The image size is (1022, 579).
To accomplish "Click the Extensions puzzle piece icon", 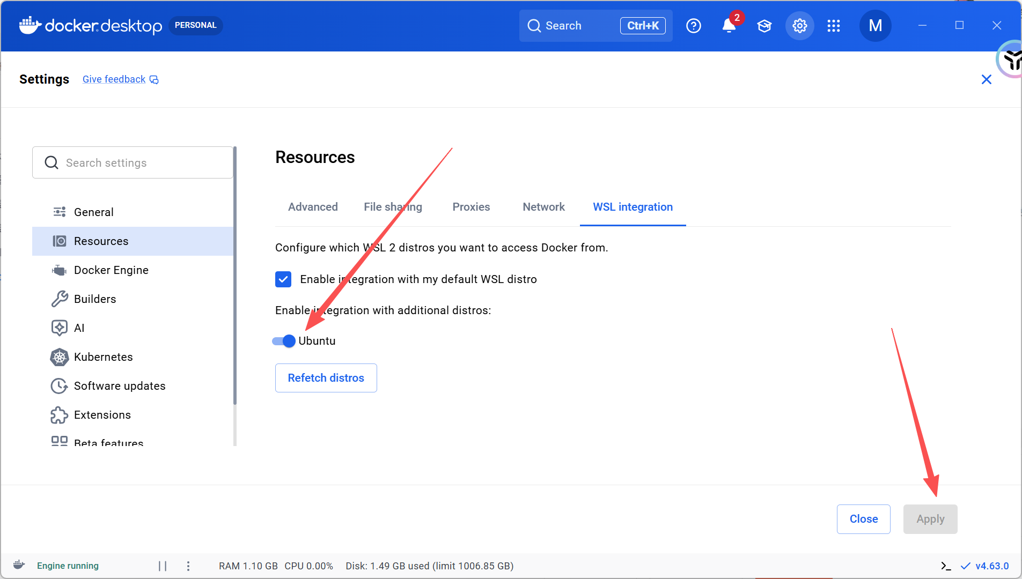I will click(x=59, y=415).
